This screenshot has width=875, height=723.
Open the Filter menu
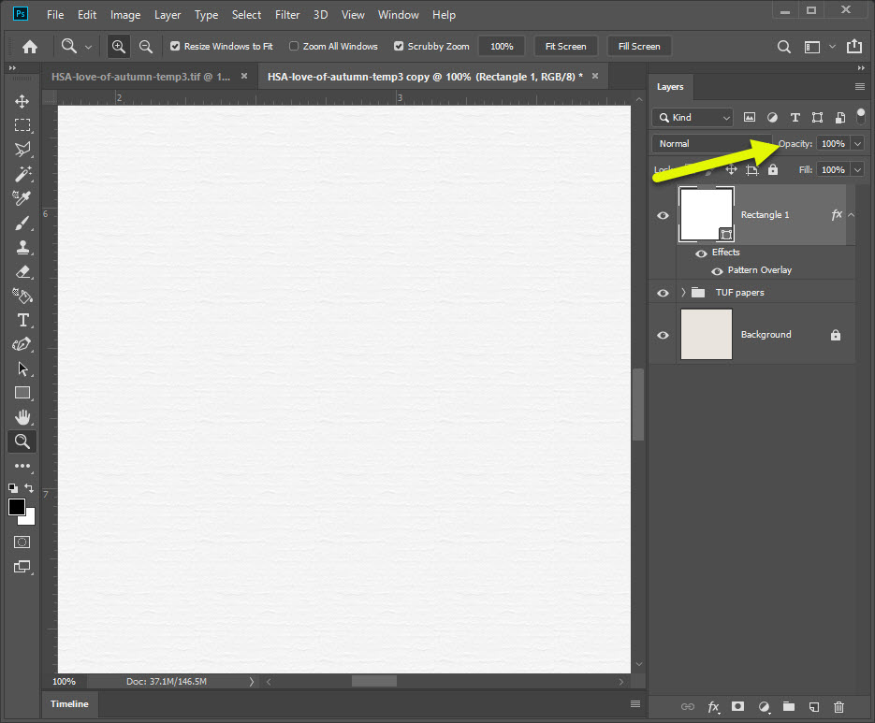pyautogui.click(x=287, y=15)
